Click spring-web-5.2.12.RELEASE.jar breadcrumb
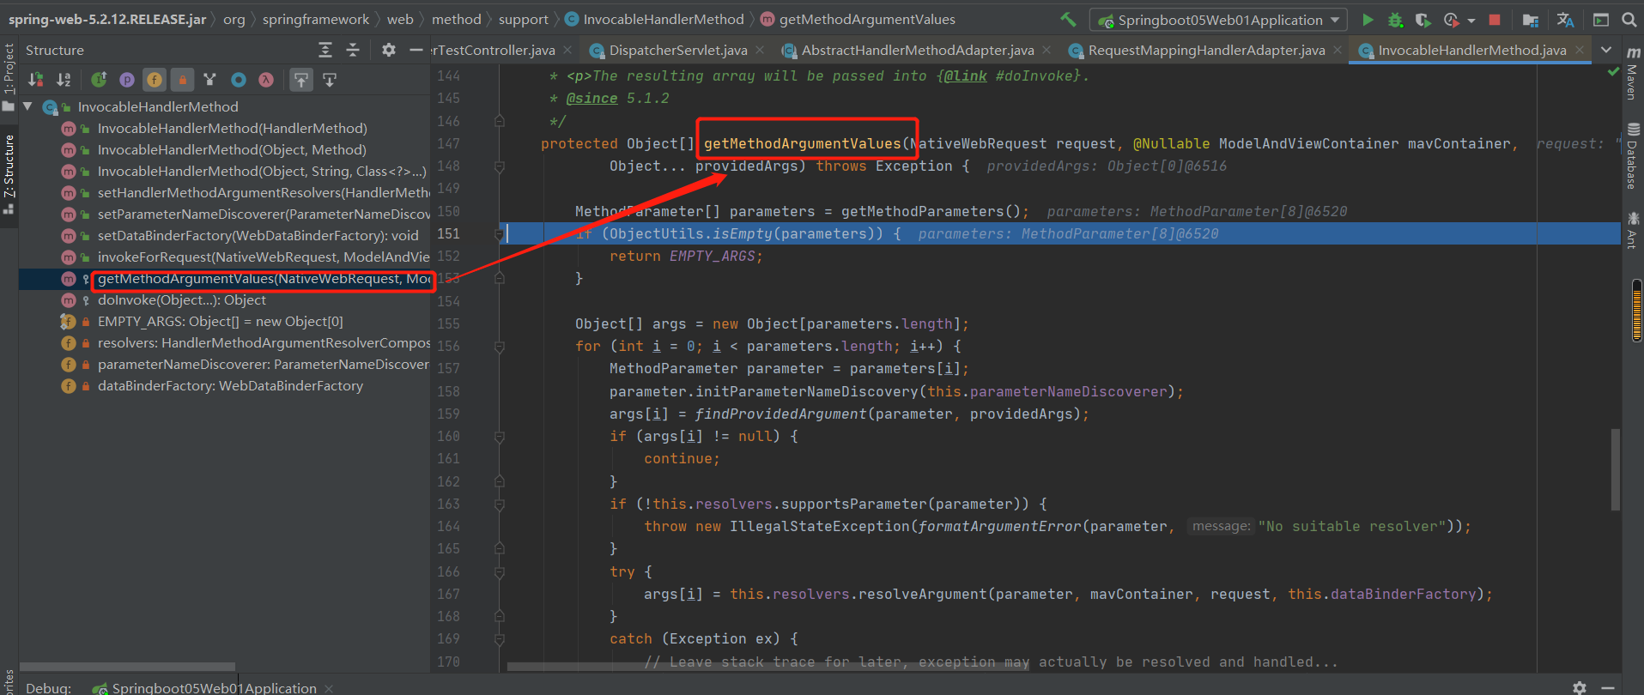This screenshot has height=695, width=1644. click(107, 19)
